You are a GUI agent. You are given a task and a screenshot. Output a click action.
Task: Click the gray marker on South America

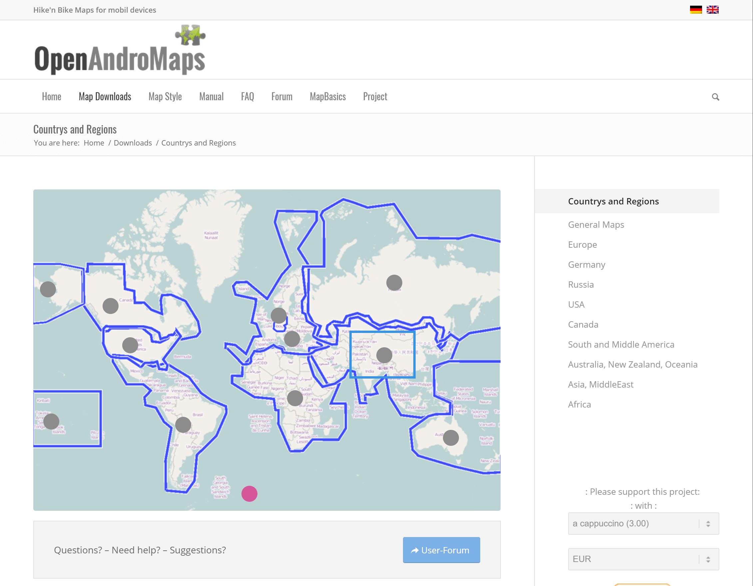pyautogui.click(x=183, y=425)
